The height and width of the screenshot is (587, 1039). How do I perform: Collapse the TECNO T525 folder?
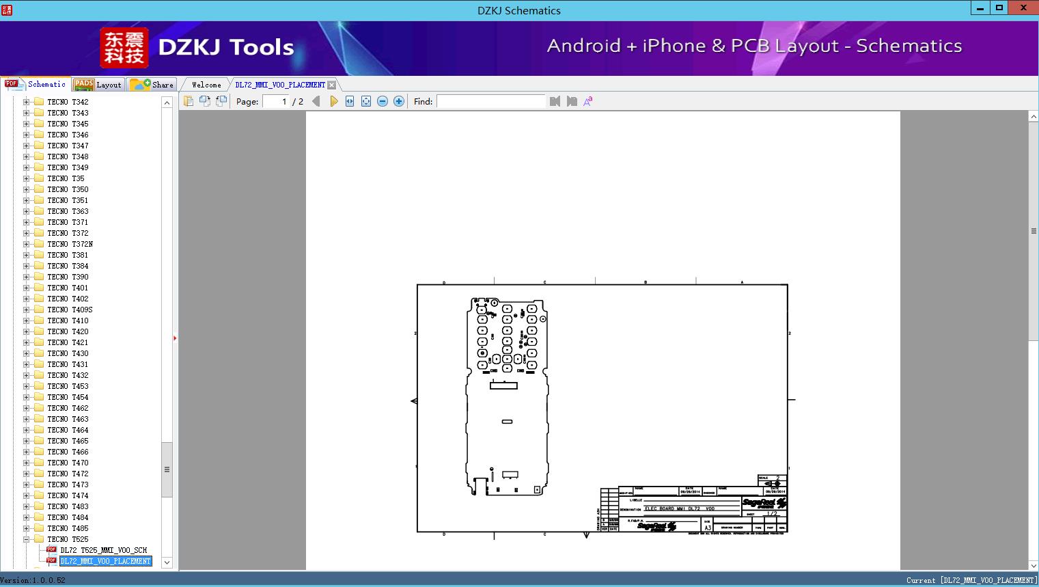(x=27, y=539)
